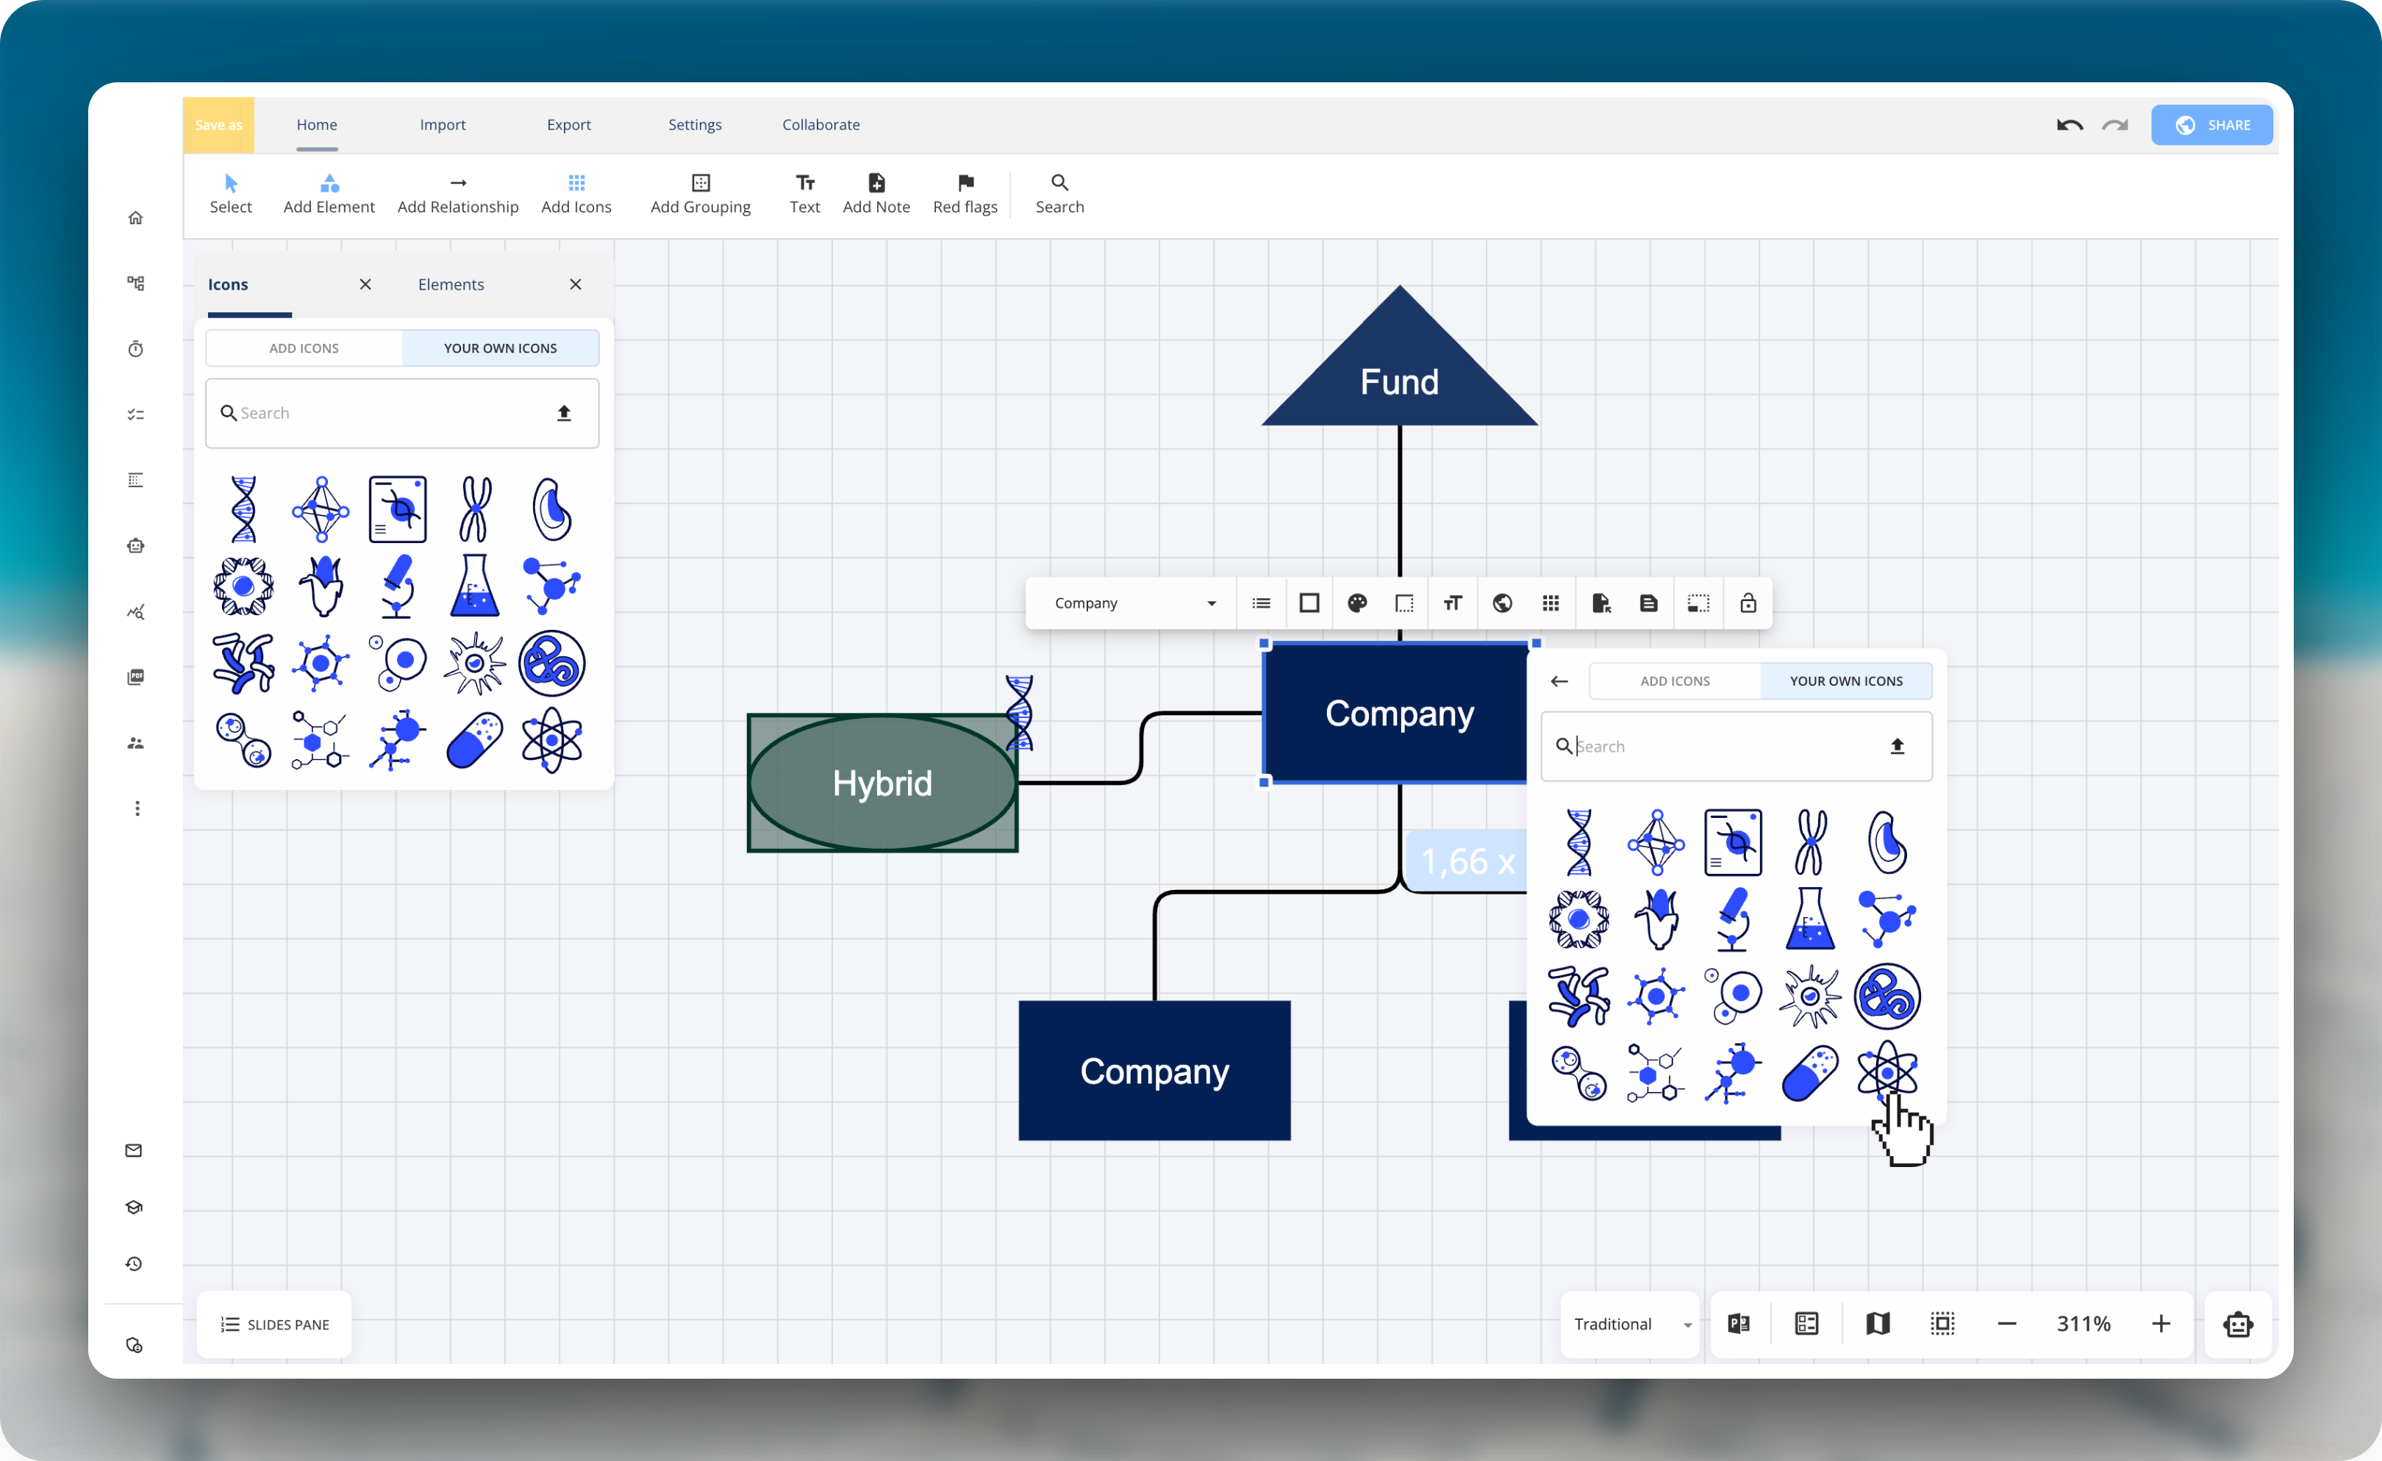This screenshot has height=1461, width=2382.
Task: Click the lock icon in element toolbar
Action: coord(1747,603)
